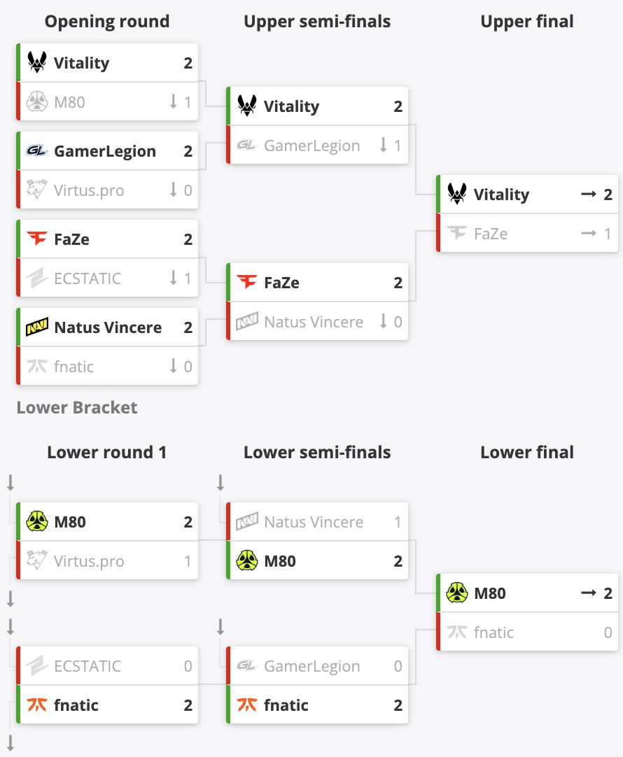Viewport: 623px width, 757px height.
Task: Click the Lower semi-finals column header
Action: pos(317,453)
